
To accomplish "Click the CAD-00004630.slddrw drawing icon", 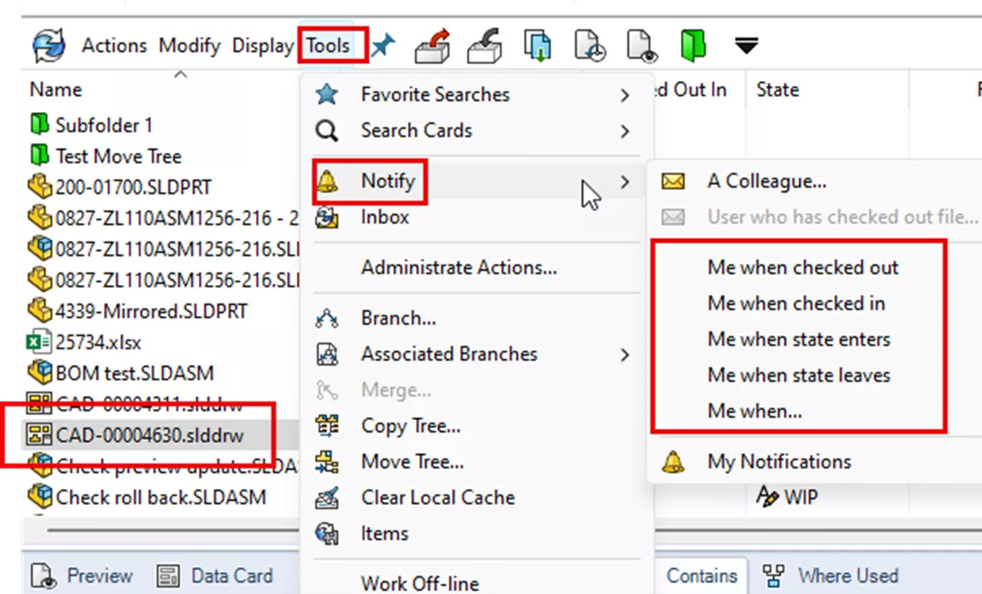I will (40, 435).
